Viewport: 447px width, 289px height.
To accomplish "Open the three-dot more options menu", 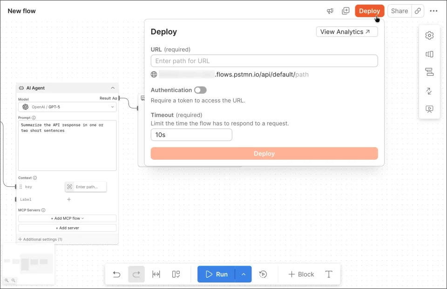I will pyautogui.click(x=433, y=11).
